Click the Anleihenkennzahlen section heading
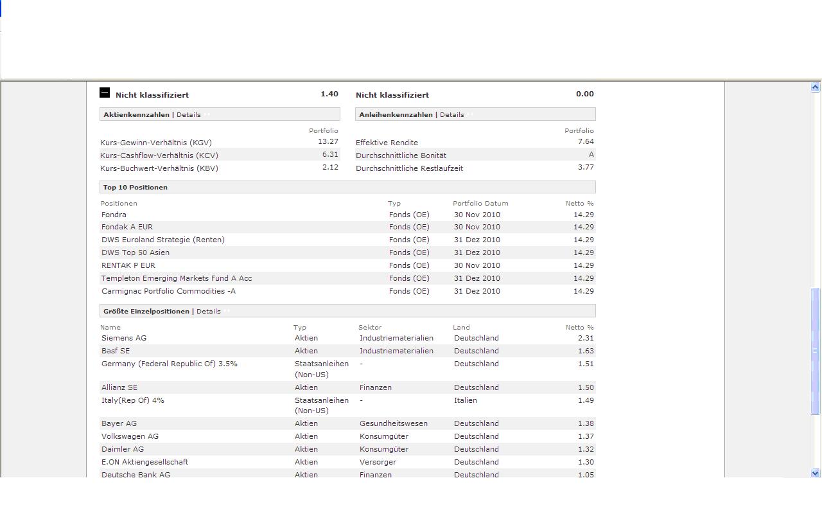The height and width of the screenshot is (514, 822). click(x=396, y=114)
